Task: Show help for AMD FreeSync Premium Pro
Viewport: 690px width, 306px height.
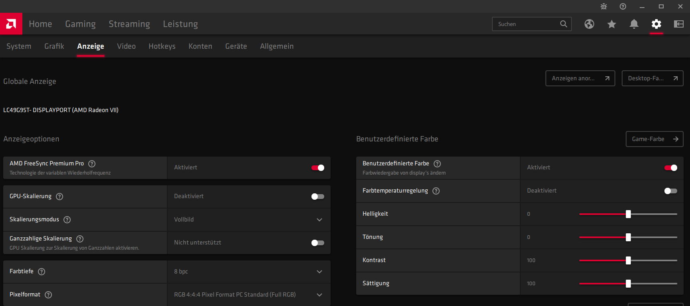Action: pyautogui.click(x=92, y=163)
